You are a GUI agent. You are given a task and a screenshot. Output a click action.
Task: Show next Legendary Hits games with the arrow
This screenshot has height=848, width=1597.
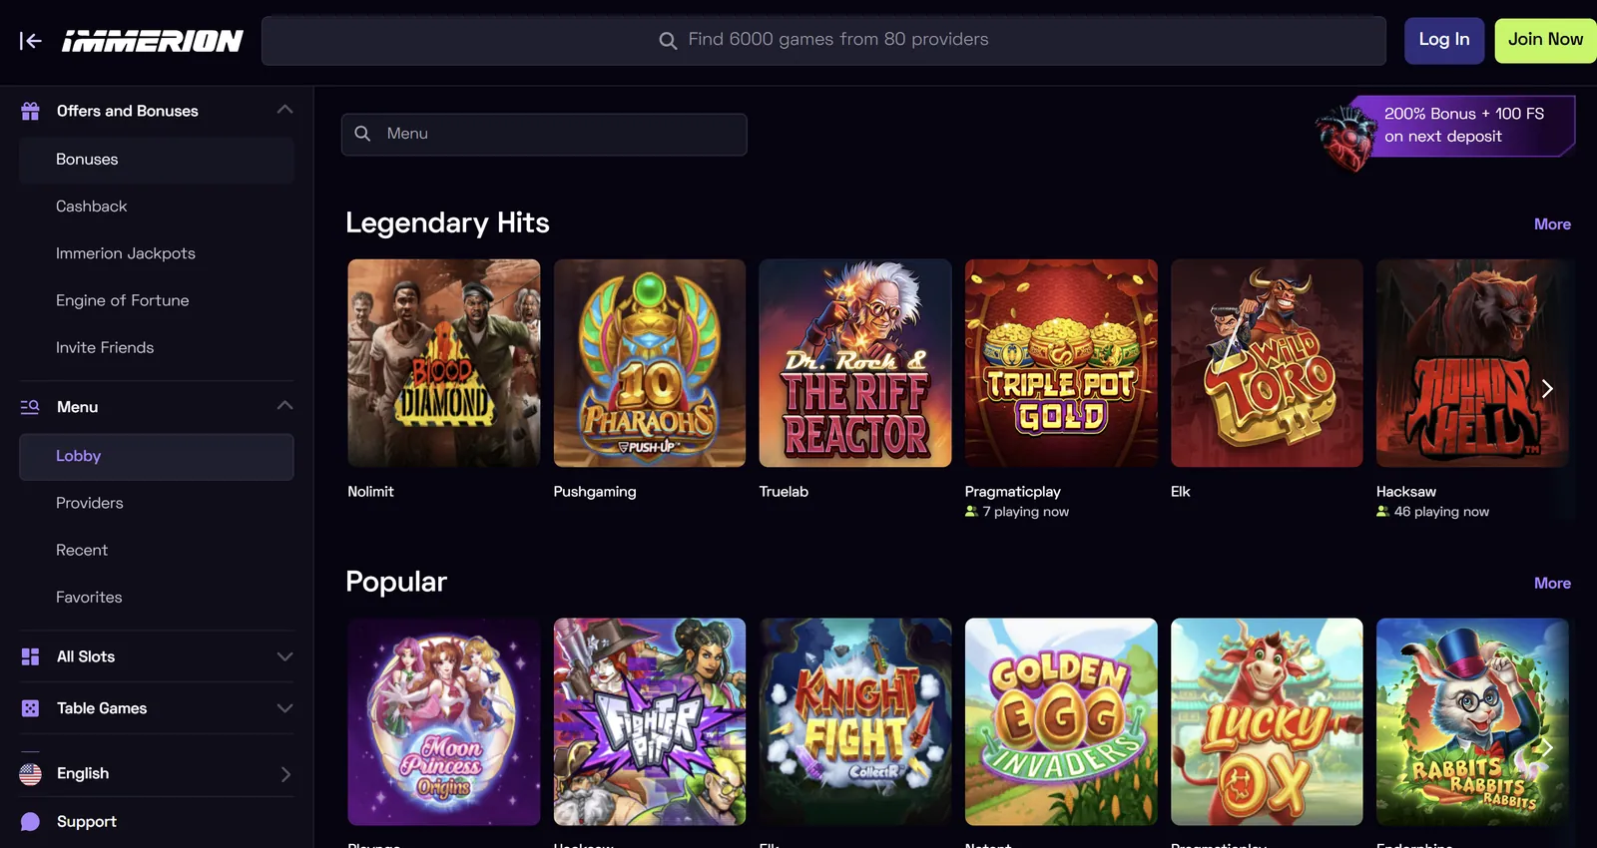(1547, 388)
